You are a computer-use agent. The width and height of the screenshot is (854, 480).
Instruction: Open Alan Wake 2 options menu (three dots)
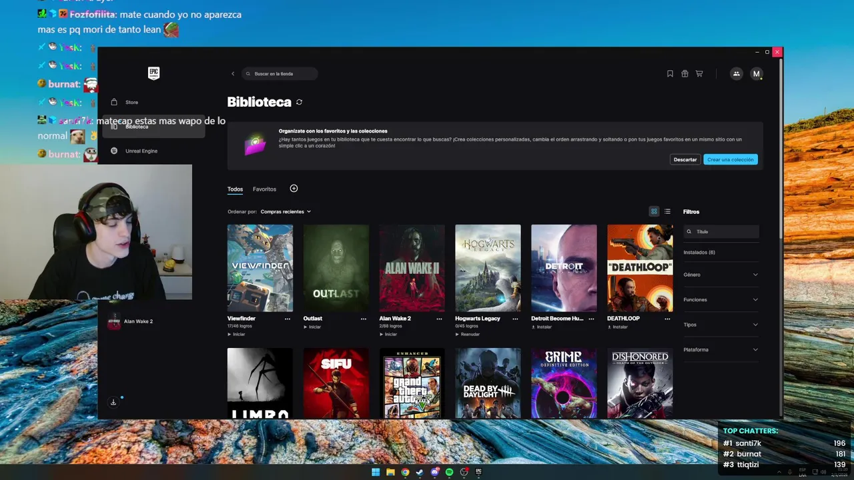[439, 319]
